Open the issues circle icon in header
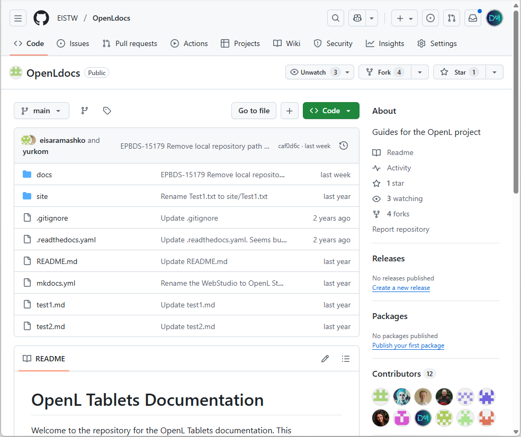521x437 pixels. [430, 18]
